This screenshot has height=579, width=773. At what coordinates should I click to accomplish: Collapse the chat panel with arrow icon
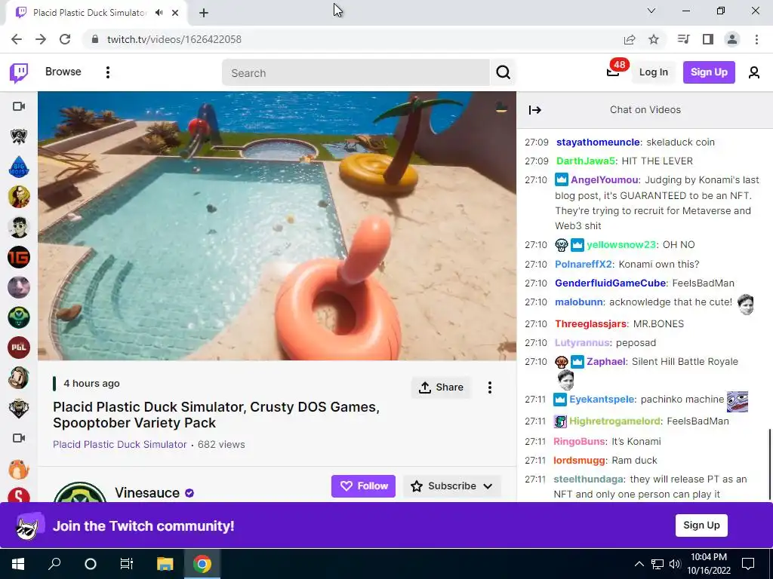535,110
